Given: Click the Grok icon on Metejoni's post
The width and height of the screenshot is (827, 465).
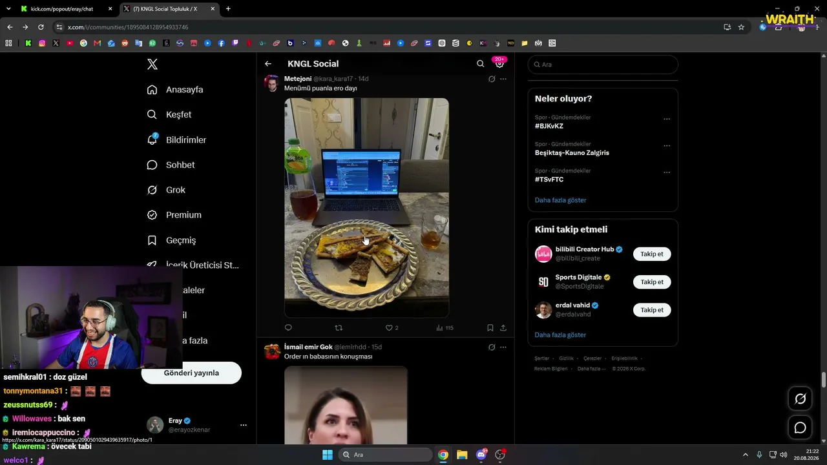Looking at the screenshot, I should [x=492, y=79].
